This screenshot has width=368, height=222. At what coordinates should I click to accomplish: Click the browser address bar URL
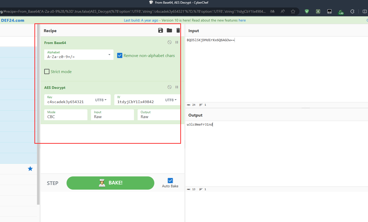[x=133, y=11]
